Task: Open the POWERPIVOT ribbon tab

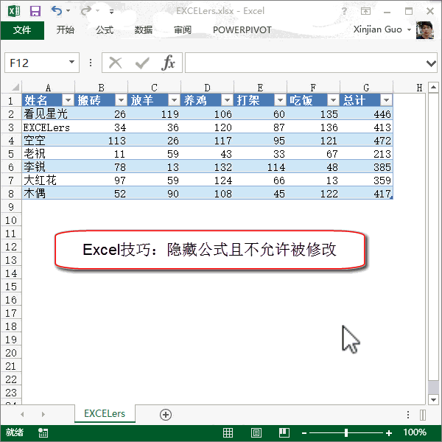Action: (x=242, y=29)
